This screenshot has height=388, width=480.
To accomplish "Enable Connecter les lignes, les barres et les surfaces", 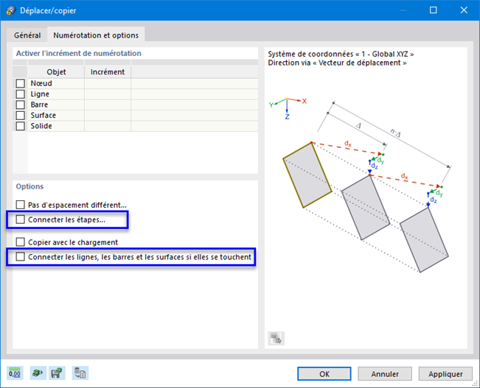I will click(20, 256).
